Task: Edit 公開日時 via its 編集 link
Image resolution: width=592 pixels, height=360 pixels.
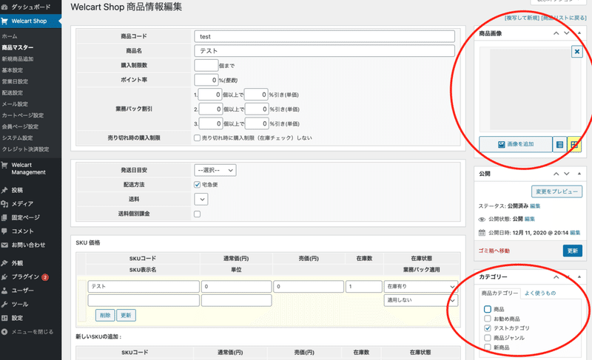Action: click(x=575, y=233)
